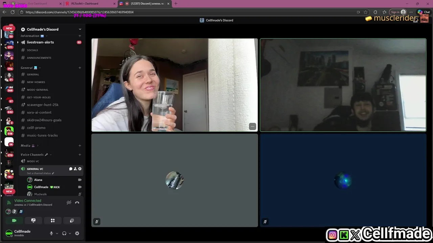Deafen with the headphones icon
The image size is (433, 243).
pyautogui.click(x=64, y=233)
